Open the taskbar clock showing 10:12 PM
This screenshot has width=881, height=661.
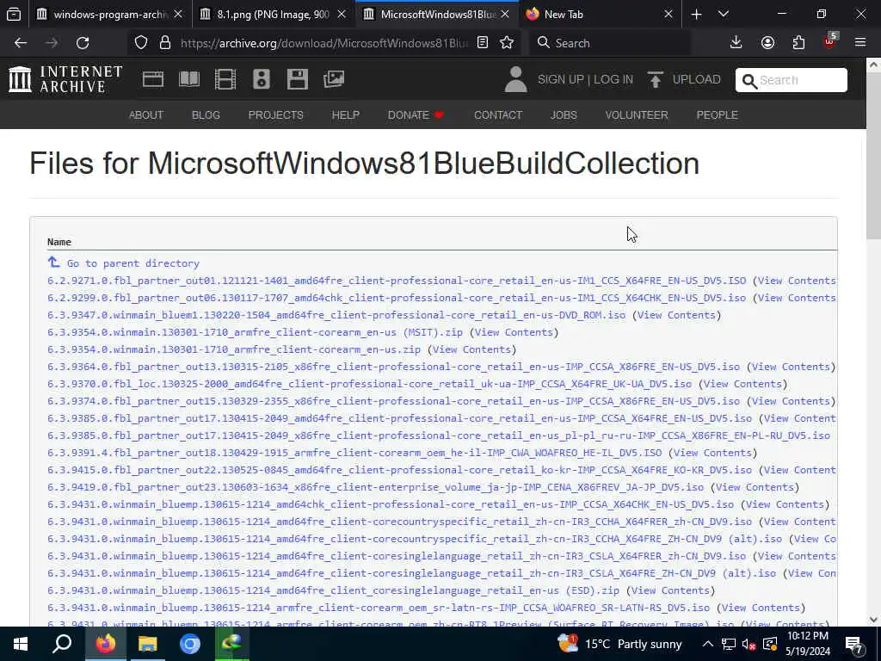(808, 644)
